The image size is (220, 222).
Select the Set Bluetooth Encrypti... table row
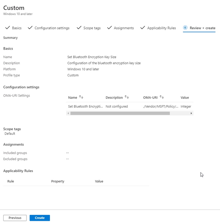click(x=130, y=107)
